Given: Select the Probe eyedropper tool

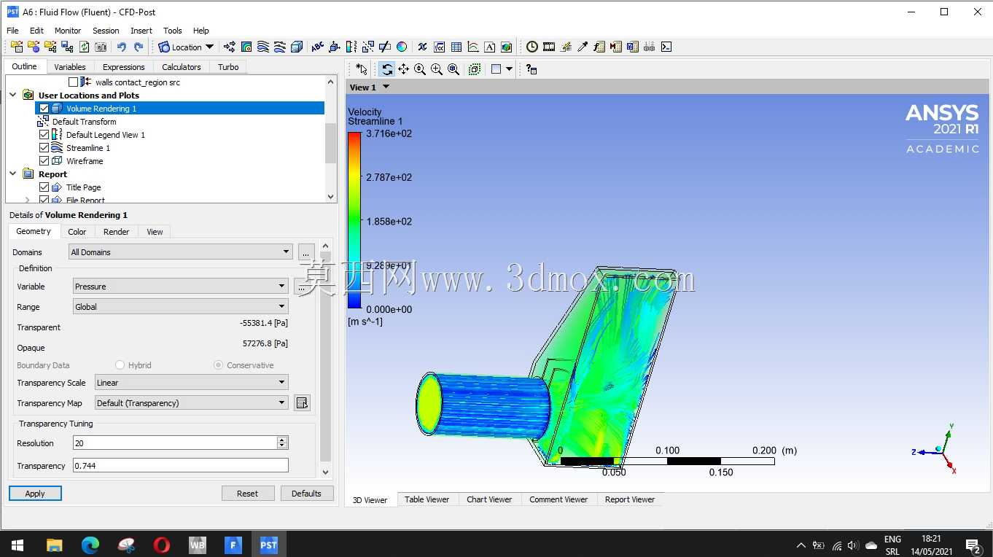Looking at the screenshot, I should [583, 47].
